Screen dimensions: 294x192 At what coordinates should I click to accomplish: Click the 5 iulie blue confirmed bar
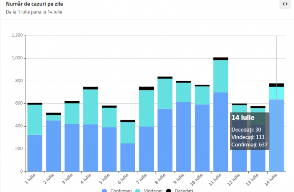[109, 149]
